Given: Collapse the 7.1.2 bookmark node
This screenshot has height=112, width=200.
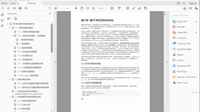Looking at the screenshot, I should click(x=12, y=36).
